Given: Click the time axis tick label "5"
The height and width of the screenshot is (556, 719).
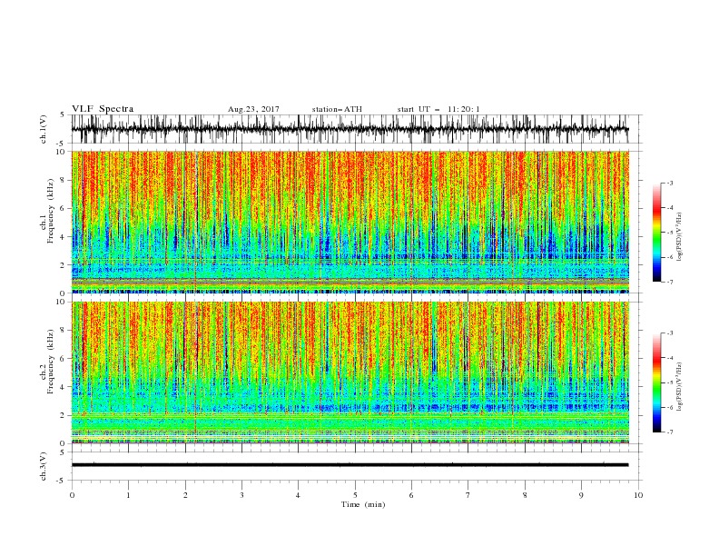Looking at the screenshot, I should 355,495.
